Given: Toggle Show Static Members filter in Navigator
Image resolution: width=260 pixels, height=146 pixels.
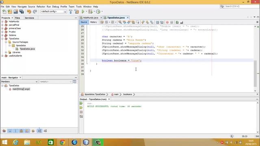Looking at the screenshot, I should [x=15, y=131].
